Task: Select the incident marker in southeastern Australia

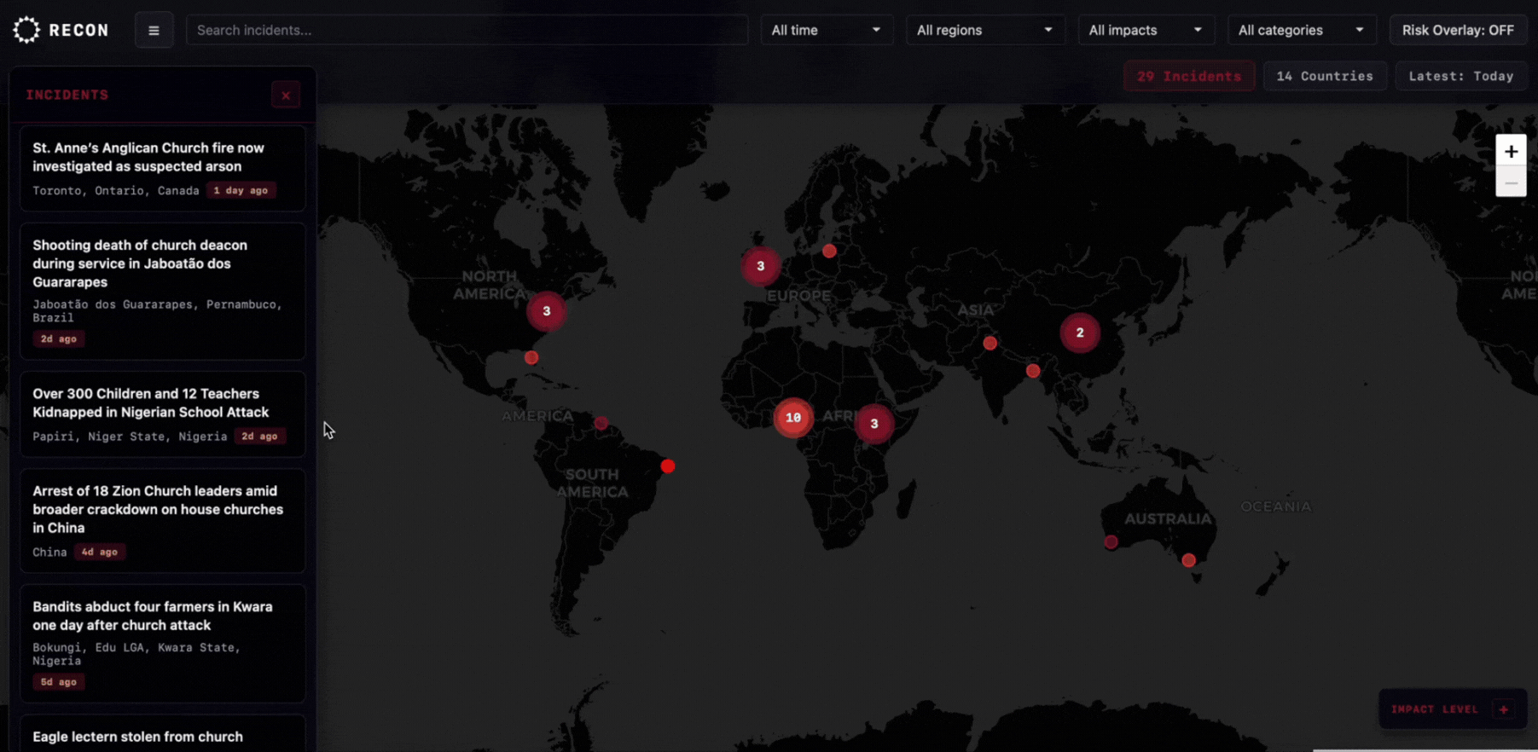Action: pos(1188,560)
